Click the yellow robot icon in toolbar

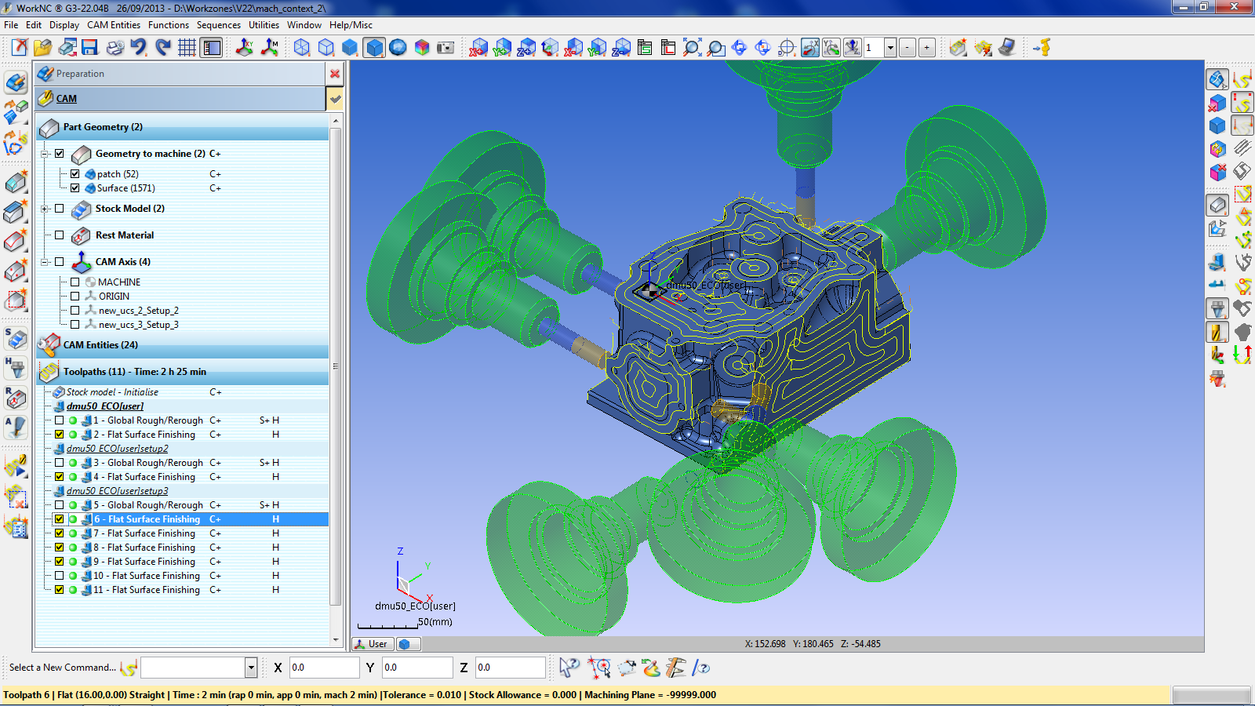(1042, 48)
